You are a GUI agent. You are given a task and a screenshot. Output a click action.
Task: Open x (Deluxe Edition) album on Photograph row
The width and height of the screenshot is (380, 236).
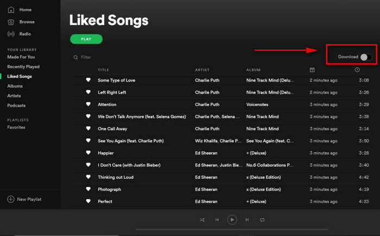tap(264, 190)
